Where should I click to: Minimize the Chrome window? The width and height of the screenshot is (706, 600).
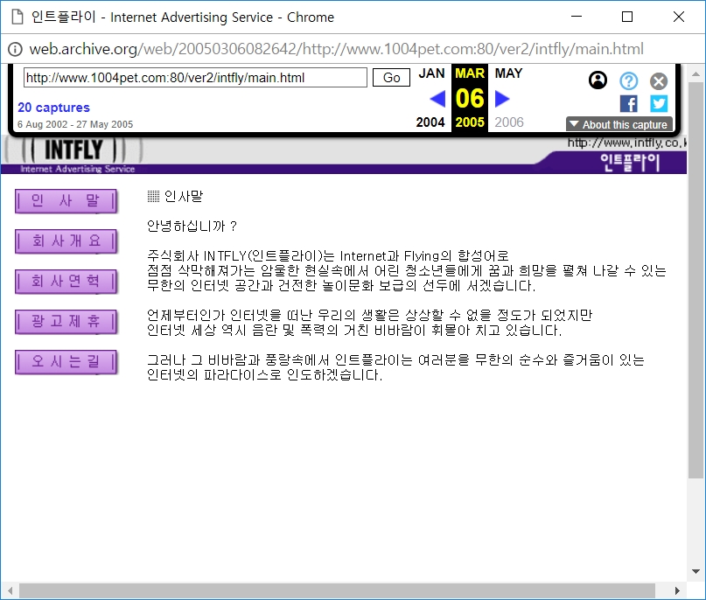(577, 17)
